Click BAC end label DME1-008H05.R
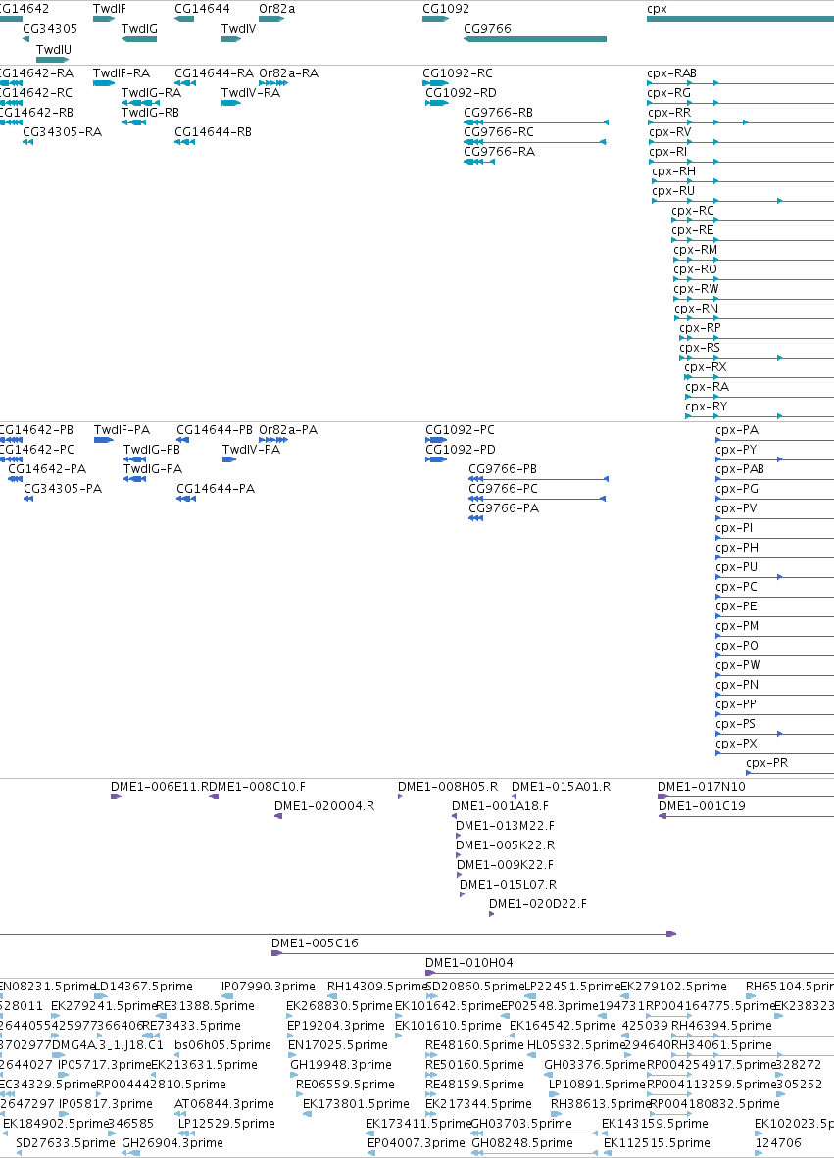The width and height of the screenshot is (834, 1158). 448,787
